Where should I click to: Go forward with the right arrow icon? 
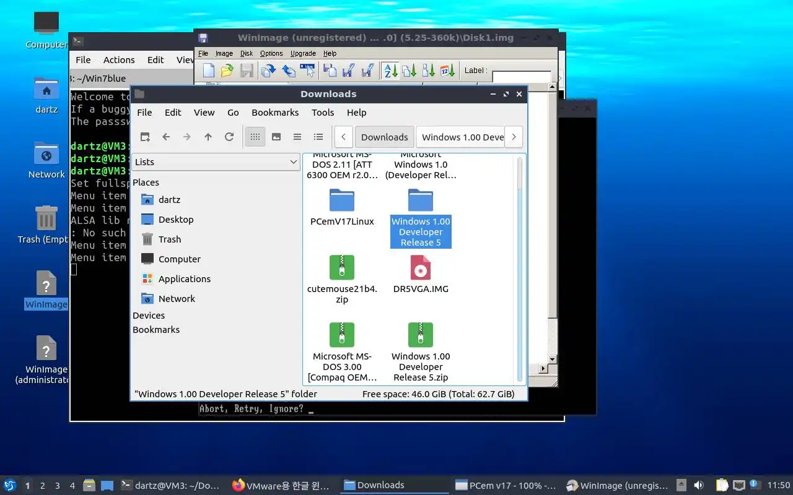pyautogui.click(x=187, y=137)
